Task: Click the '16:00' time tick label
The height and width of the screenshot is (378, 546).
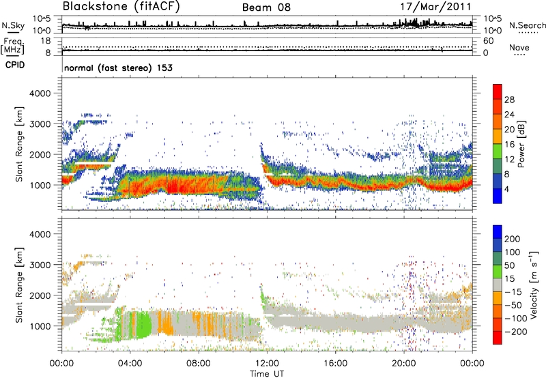Action: point(335,364)
